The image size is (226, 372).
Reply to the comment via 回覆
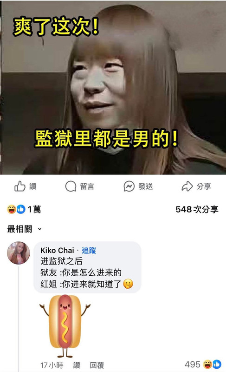pos(97,365)
